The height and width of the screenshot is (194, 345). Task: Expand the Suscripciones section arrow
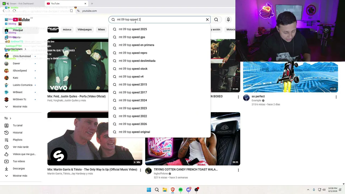point(25,49)
